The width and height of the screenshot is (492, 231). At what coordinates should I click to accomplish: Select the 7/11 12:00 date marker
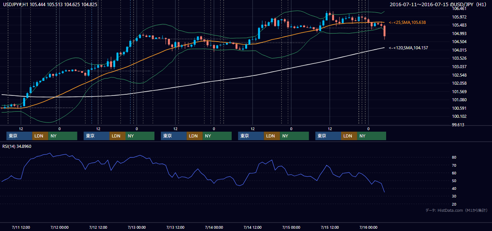(21, 227)
